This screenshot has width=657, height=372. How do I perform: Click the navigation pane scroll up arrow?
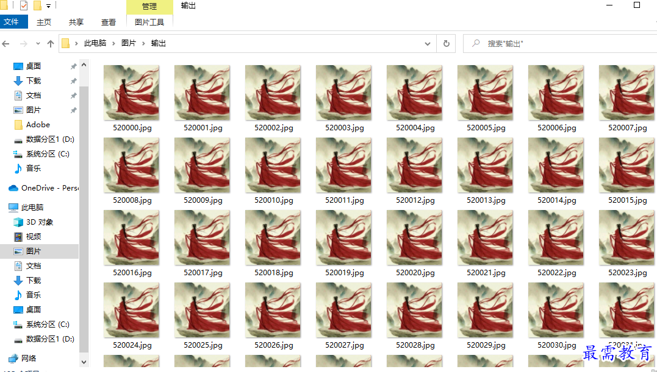tap(84, 65)
